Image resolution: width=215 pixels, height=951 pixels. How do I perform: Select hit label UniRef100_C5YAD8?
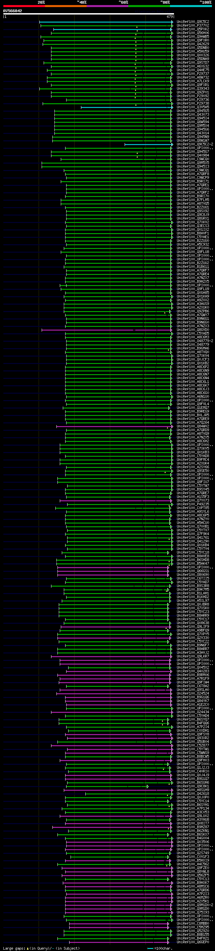tap(193, 456)
